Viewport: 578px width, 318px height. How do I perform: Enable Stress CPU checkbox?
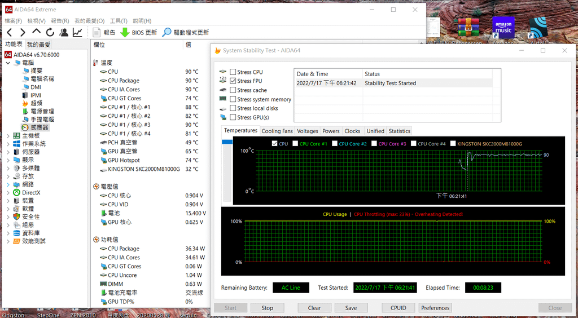[233, 72]
